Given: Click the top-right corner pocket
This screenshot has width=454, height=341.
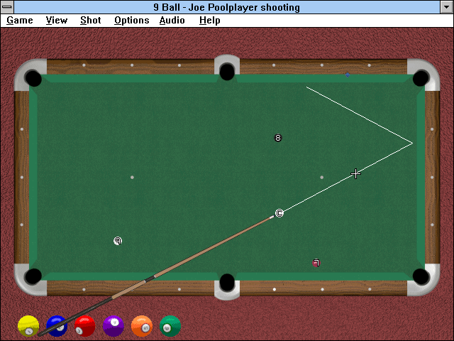Looking at the screenshot, I should [421, 78].
